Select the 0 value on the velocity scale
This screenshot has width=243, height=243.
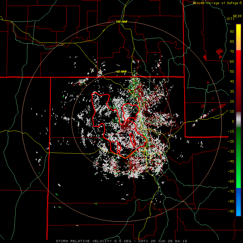[233, 122]
